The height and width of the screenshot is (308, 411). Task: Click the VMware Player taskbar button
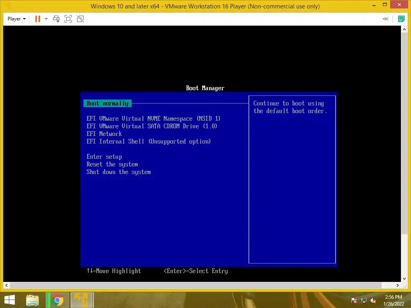click(x=81, y=300)
